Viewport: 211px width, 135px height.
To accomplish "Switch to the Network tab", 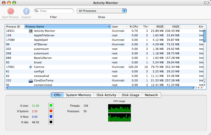I will 151,95.
